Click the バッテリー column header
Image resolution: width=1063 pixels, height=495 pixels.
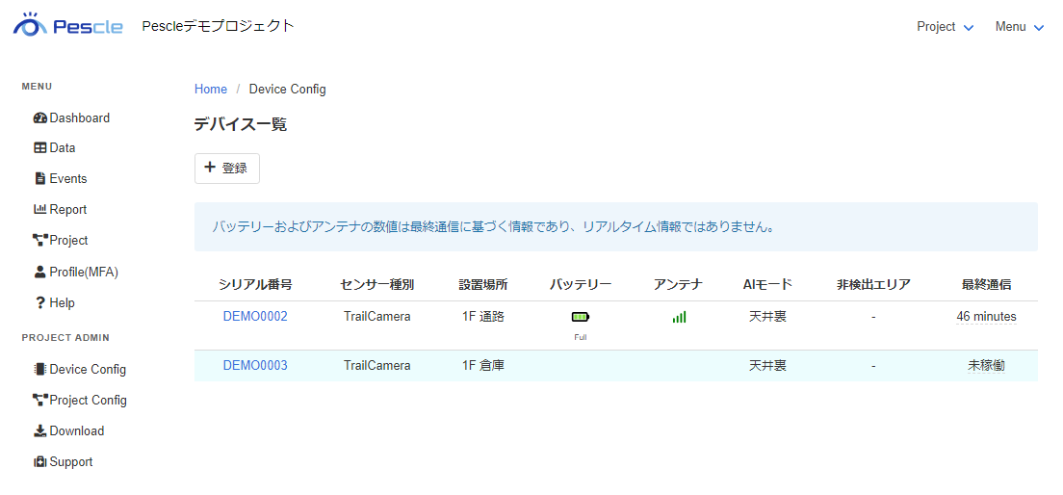click(x=581, y=285)
